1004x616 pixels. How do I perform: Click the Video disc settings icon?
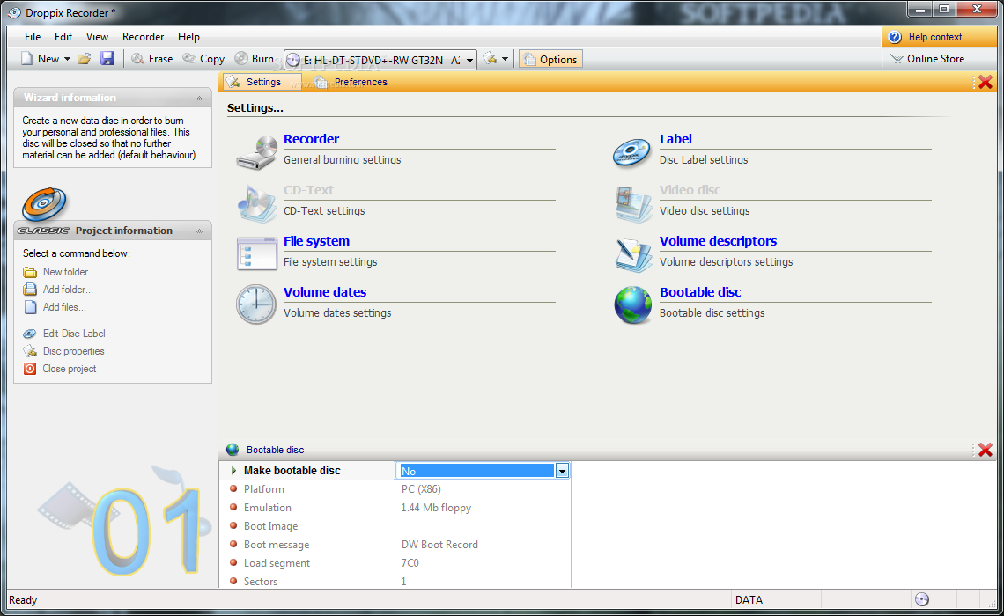(x=632, y=204)
